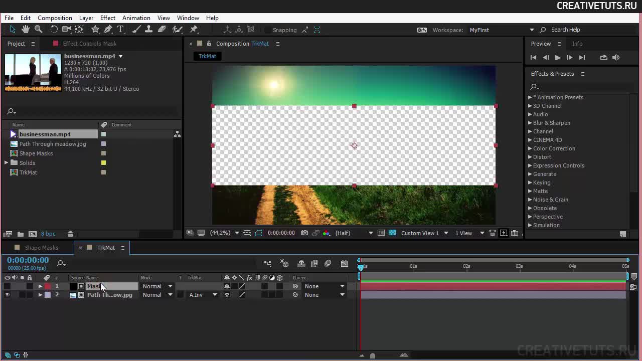Image resolution: width=642 pixels, height=361 pixels.
Task: Open the A.Inv track matte dropdown
Action: 203,295
